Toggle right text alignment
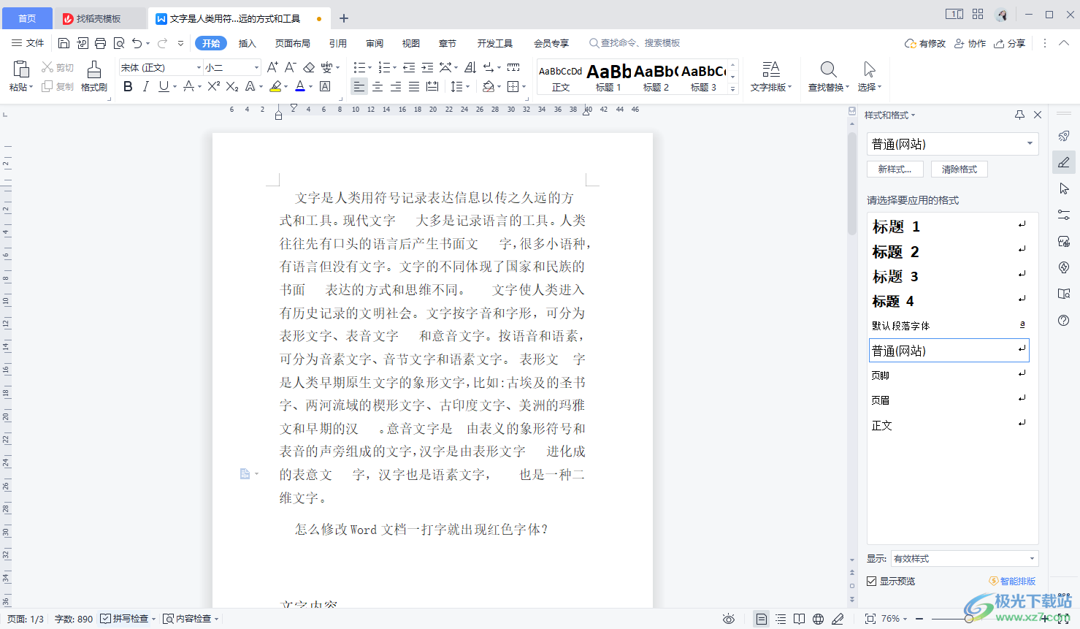The width and height of the screenshot is (1080, 629). click(x=396, y=86)
